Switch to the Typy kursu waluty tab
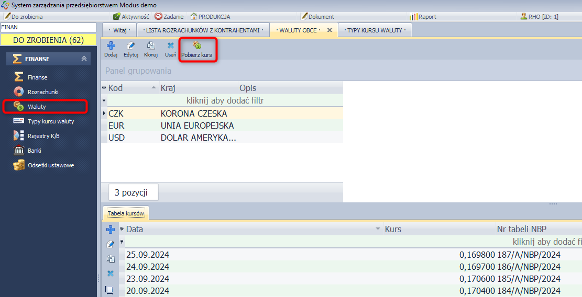 tap(374, 30)
